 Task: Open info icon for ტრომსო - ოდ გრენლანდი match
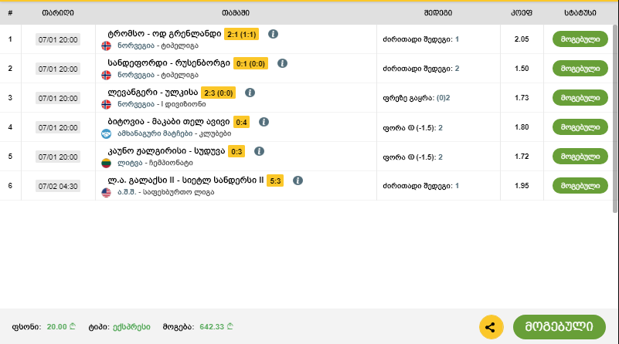273,34
